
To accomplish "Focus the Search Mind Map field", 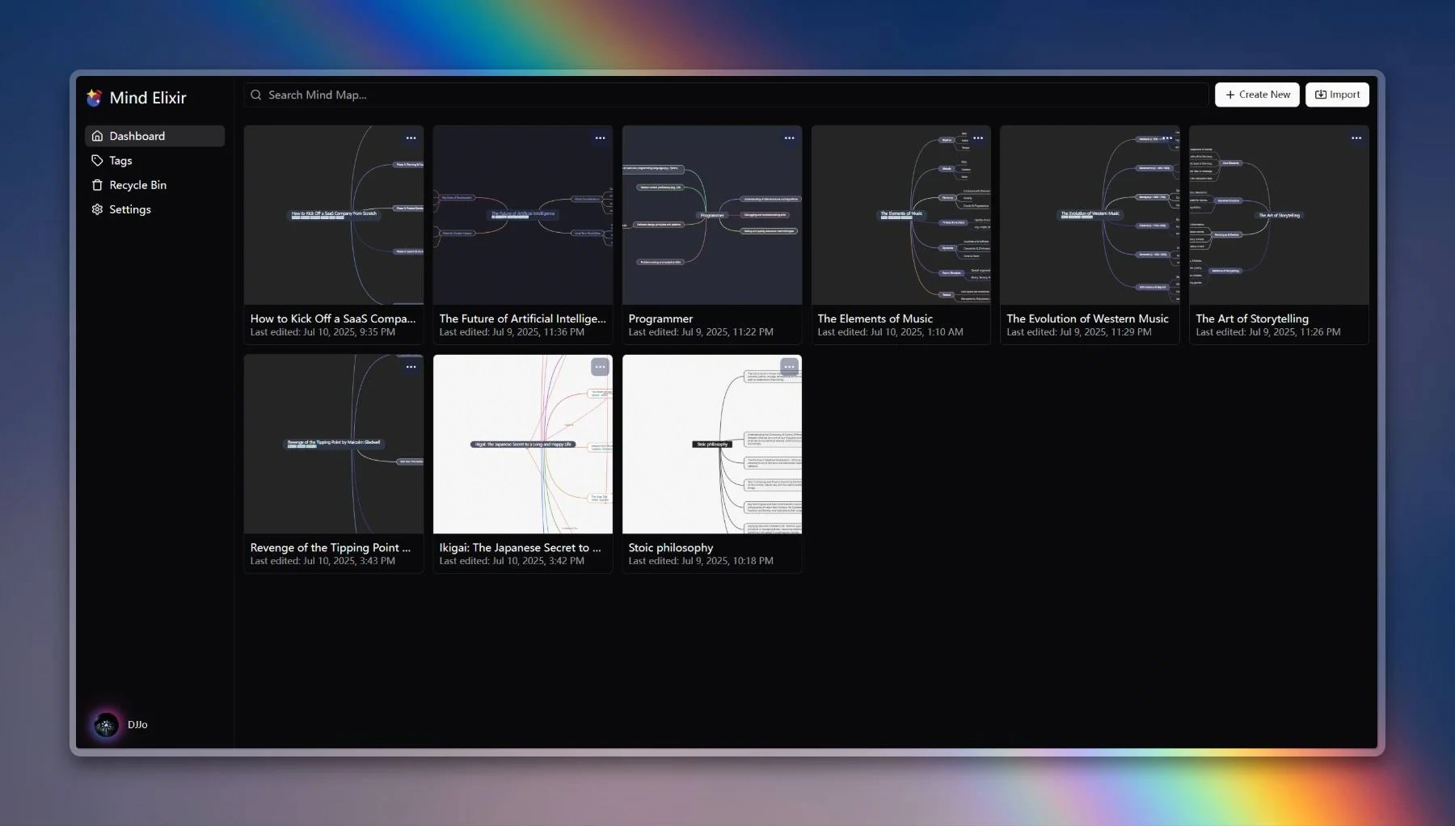I will (727, 95).
